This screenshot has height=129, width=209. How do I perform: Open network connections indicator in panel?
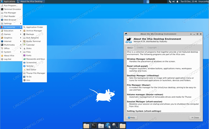coord(170,2)
